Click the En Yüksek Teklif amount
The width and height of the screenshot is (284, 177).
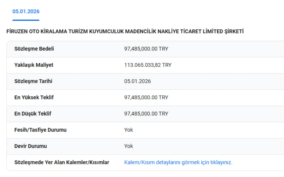coord(146,98)
